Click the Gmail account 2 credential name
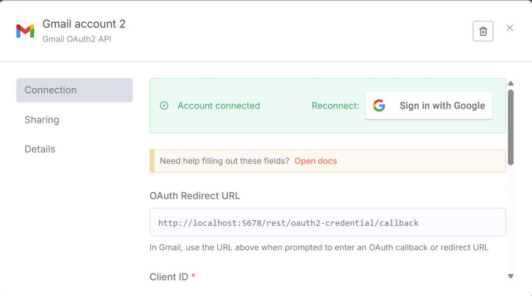The width and height of the screenshot is (532, 296). (84, 24)
